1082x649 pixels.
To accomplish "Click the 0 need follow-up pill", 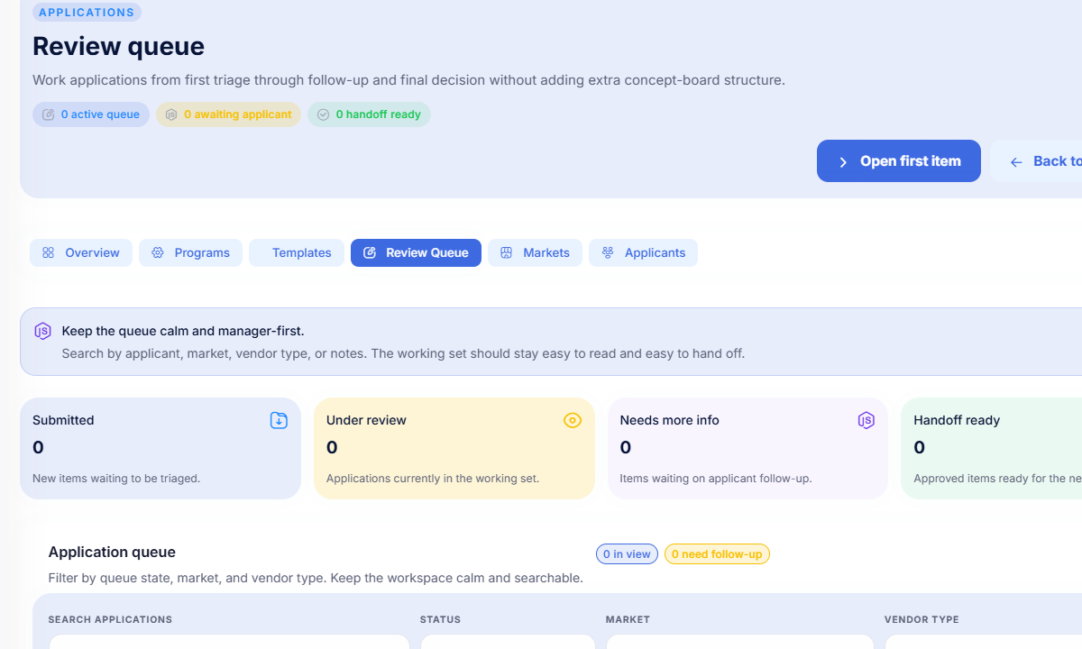I will 717,554.
